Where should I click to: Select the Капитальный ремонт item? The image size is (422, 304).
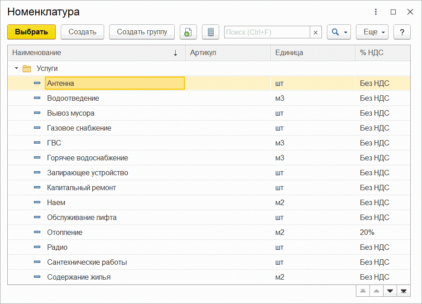(x=82, y=188)
